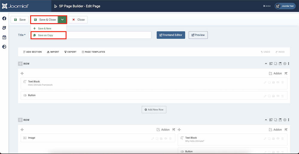Click the Joomla logo in the header
The height and width of the screenshot is (154, 299).
15,6
